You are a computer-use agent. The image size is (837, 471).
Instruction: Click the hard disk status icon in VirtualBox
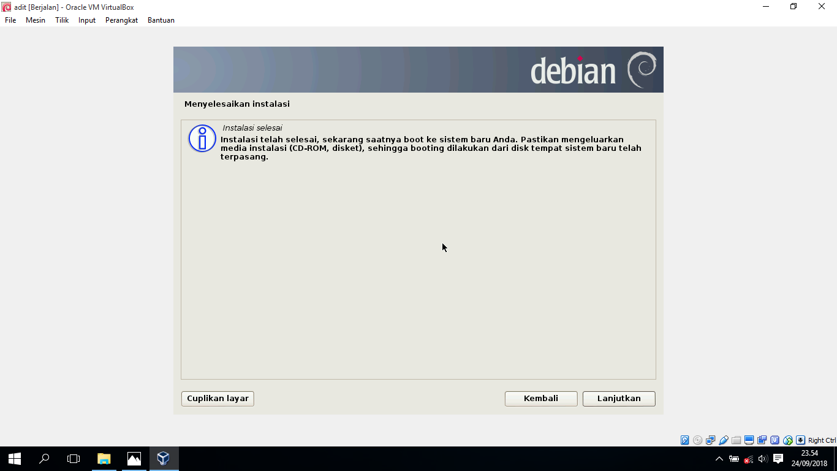(684, 440)
